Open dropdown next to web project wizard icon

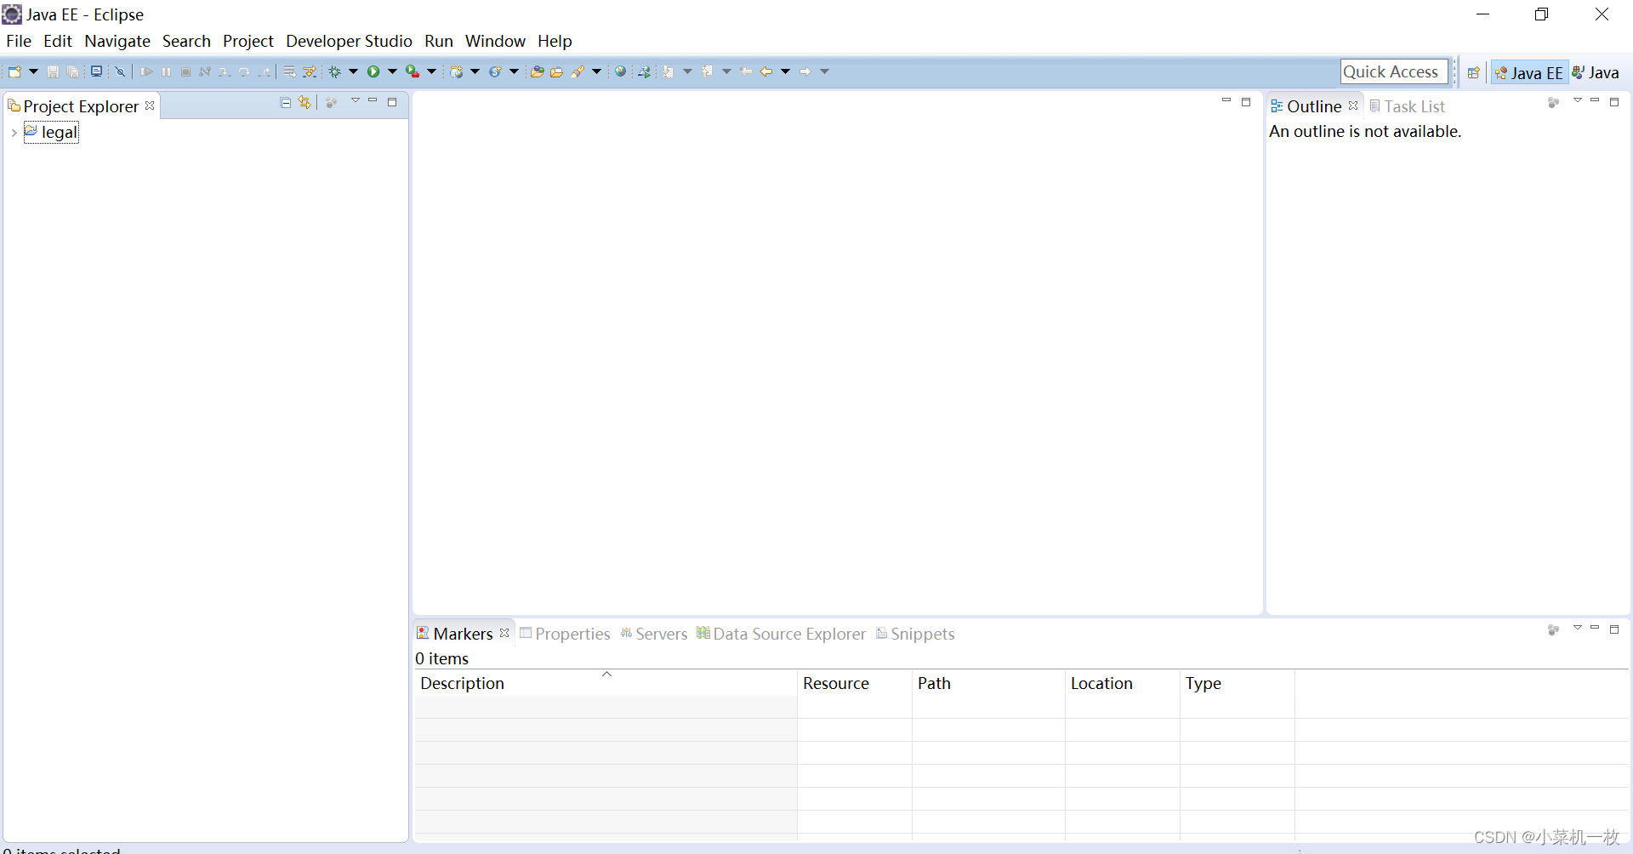click(475, 71)
